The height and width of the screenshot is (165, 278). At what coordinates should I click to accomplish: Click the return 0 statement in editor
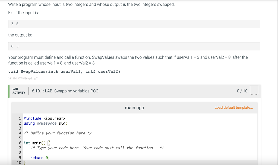point(40,158)
